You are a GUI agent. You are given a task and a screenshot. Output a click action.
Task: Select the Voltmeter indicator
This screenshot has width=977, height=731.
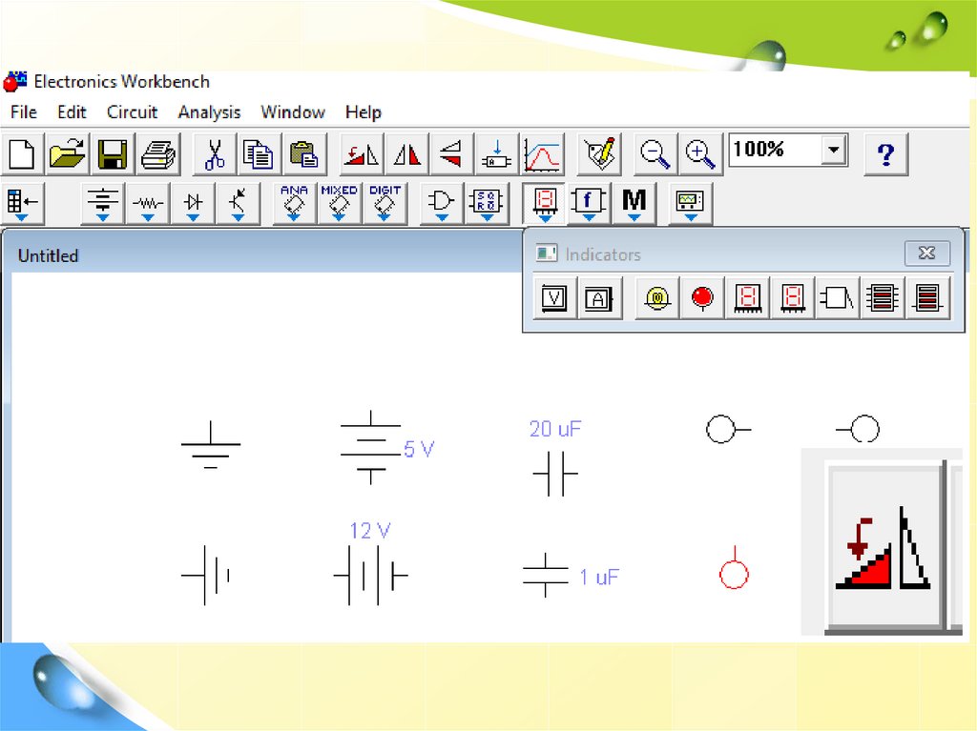(554, 298)
